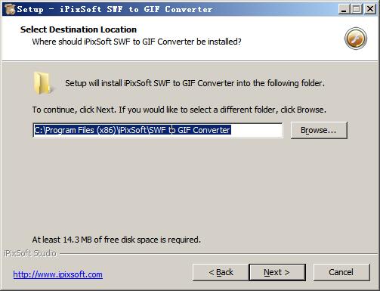Click the 'Where should iPixSoft... be installed?' text

tap(137, 42)
